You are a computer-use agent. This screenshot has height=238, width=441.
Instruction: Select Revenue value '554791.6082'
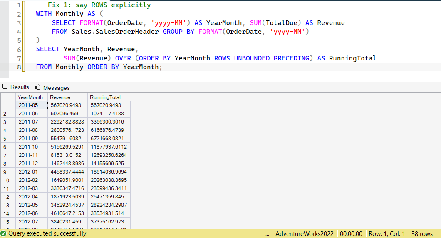[x=67, y=139]
